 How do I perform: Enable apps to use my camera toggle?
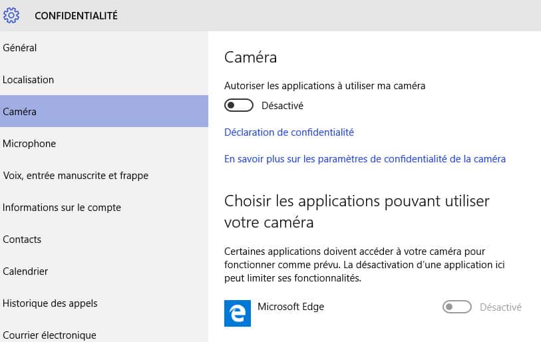point(239,105)
